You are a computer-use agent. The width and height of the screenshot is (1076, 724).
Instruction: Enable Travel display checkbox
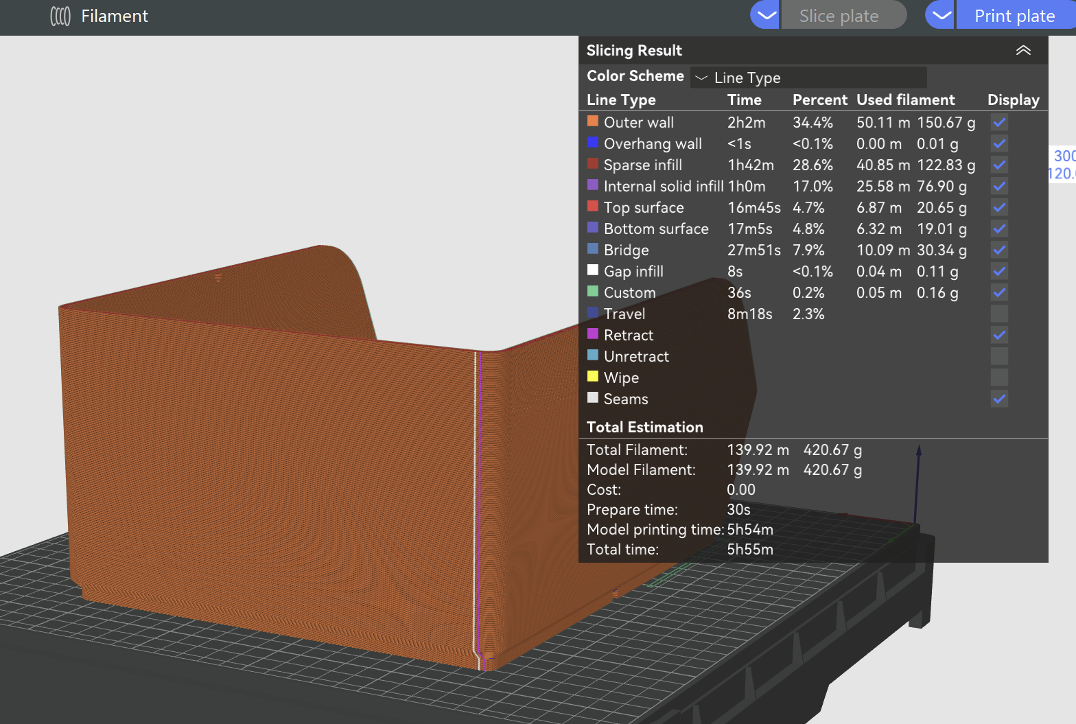tap(999, 314)
